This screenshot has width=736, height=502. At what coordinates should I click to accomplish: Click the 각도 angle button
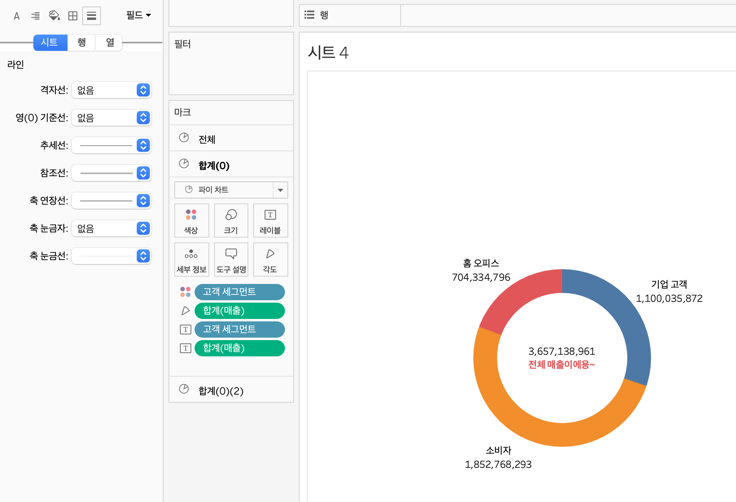[x=270, y=260]
